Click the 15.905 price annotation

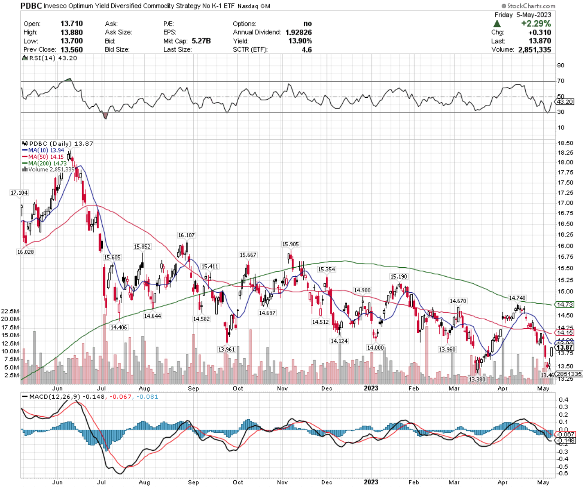291,244
